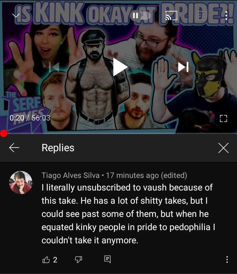Screen dimensions: 237x274
Task: Open video player more options menu
Action: click(226, 16)
